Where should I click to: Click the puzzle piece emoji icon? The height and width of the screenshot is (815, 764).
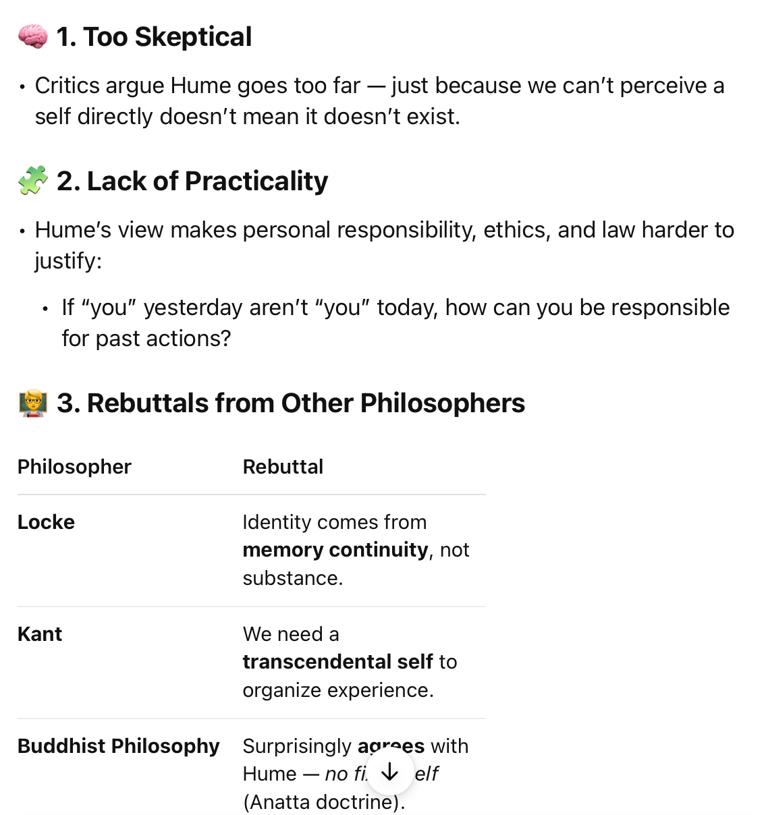point(32,181)
